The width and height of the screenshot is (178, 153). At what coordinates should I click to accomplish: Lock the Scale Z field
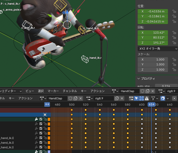pos(174,70)
